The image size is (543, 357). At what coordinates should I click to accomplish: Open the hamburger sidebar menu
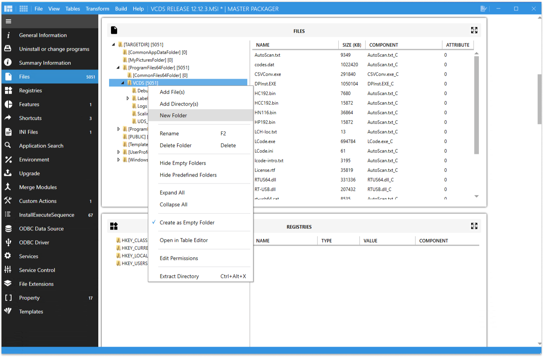(x=8, y=21)
